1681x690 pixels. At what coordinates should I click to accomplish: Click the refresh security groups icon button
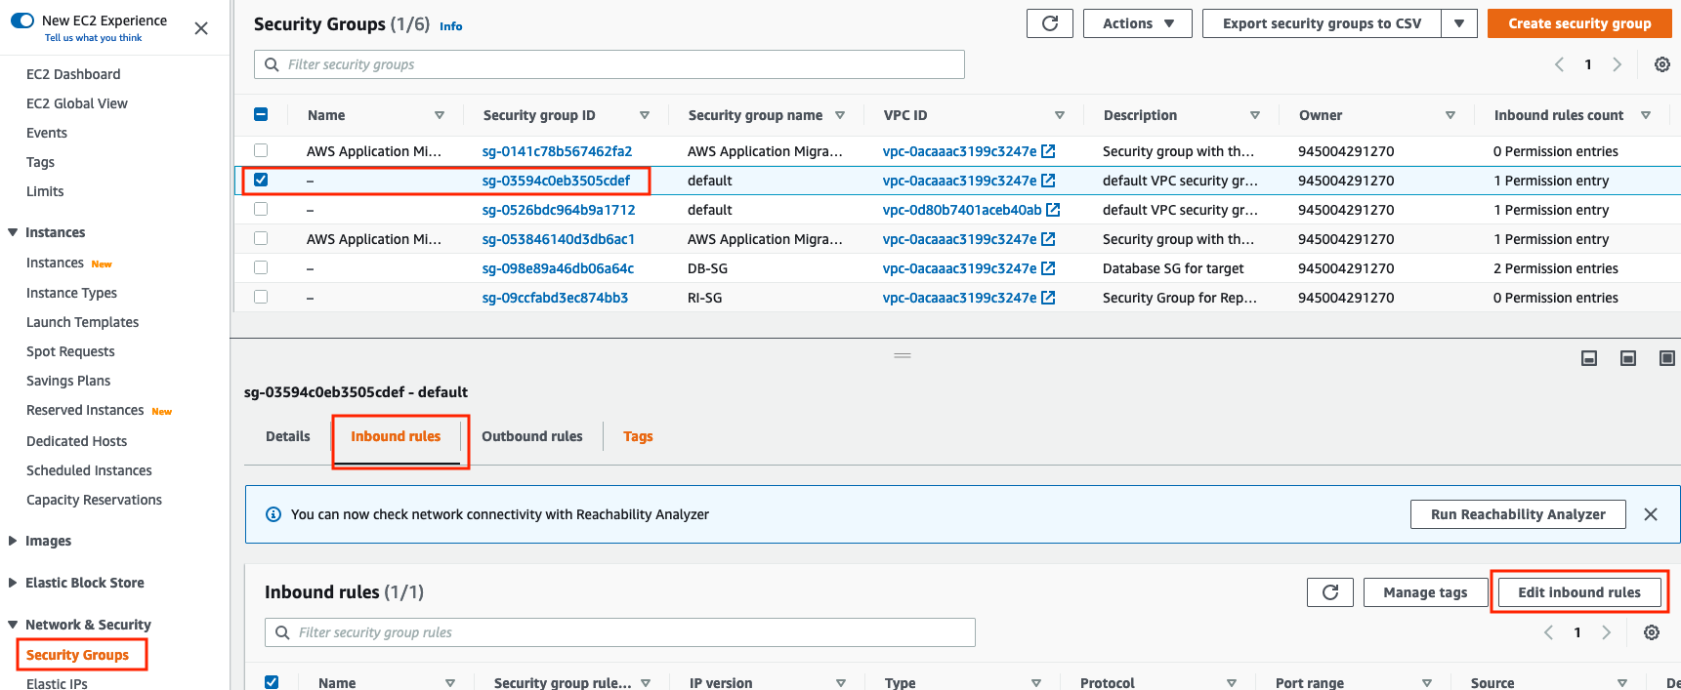coord(1050,23)
